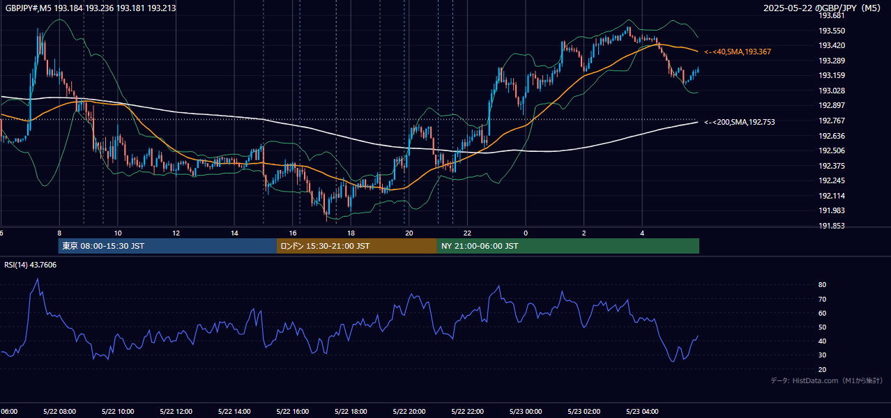The width and height of the screenshot is (891, 418).
Task: Click RSI scale level 50
Action: (x=822, y=327)
